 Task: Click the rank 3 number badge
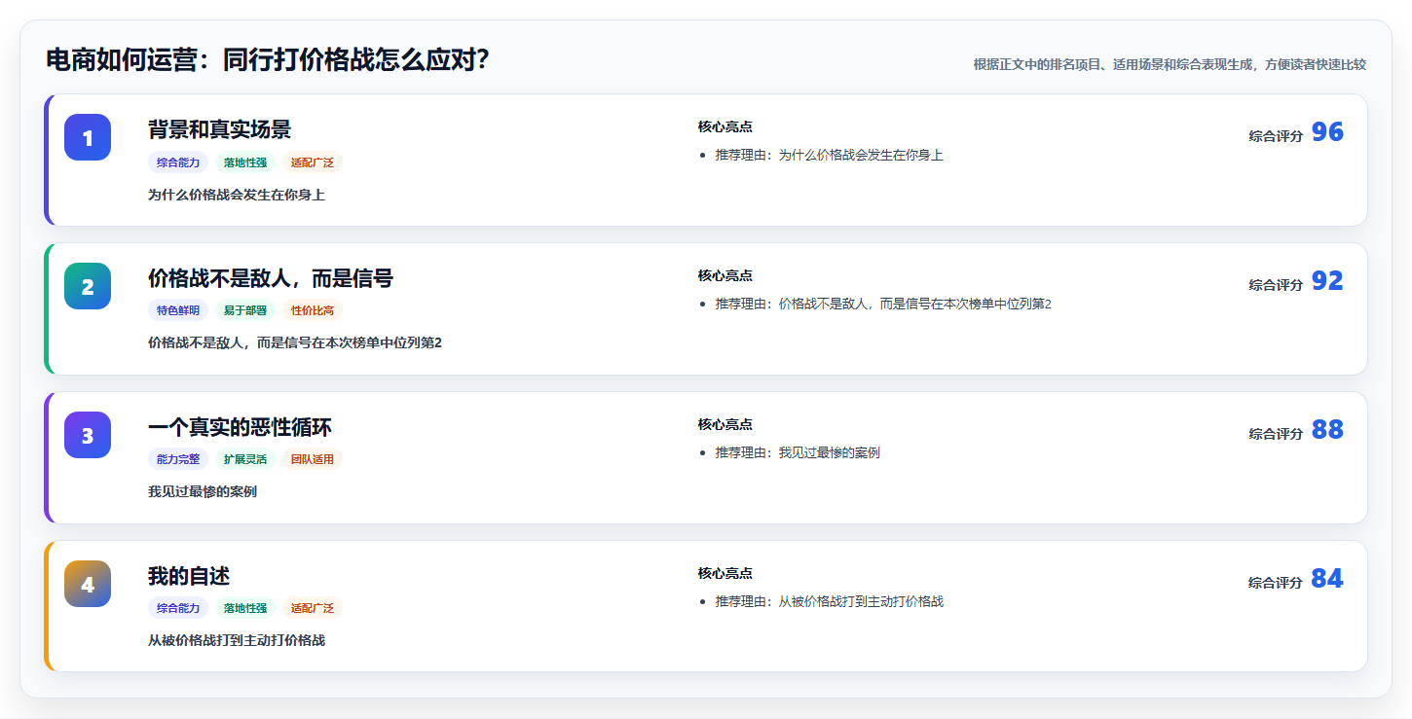point(88,435)
